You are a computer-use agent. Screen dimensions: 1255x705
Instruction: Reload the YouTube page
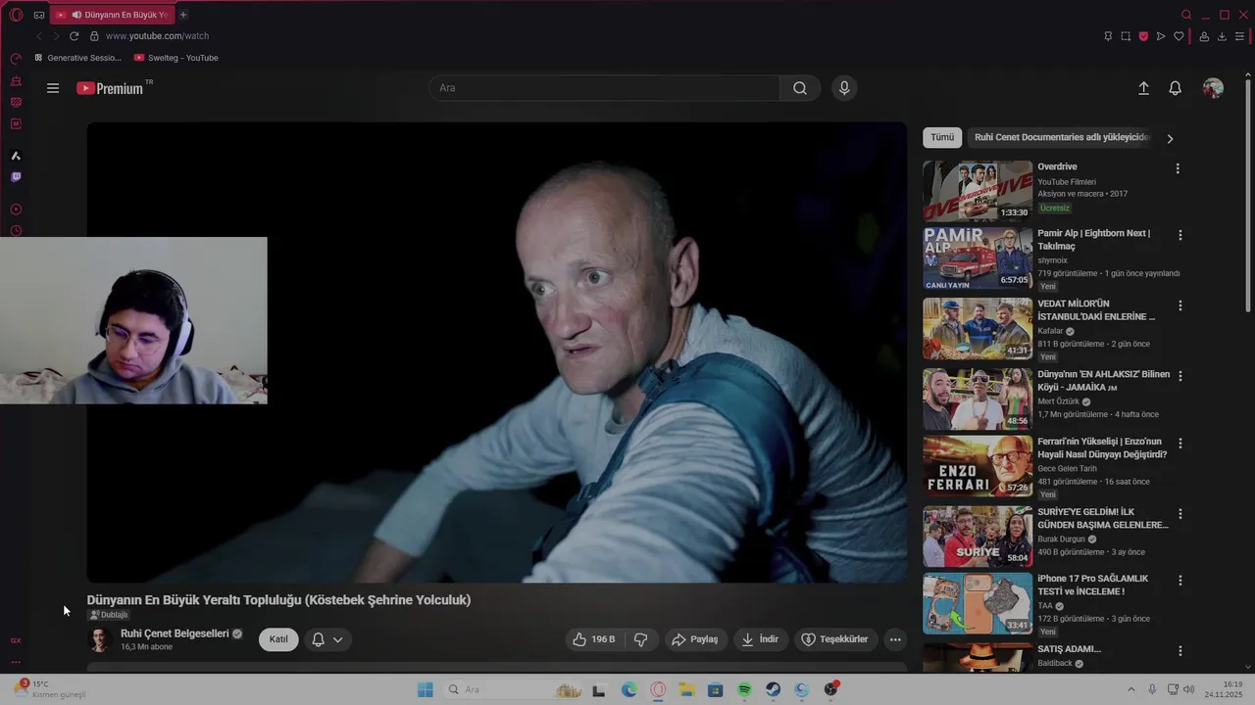pos(74,36)
